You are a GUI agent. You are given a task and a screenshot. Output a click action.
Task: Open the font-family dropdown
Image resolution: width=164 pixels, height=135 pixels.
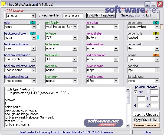(x=75, y=27)
